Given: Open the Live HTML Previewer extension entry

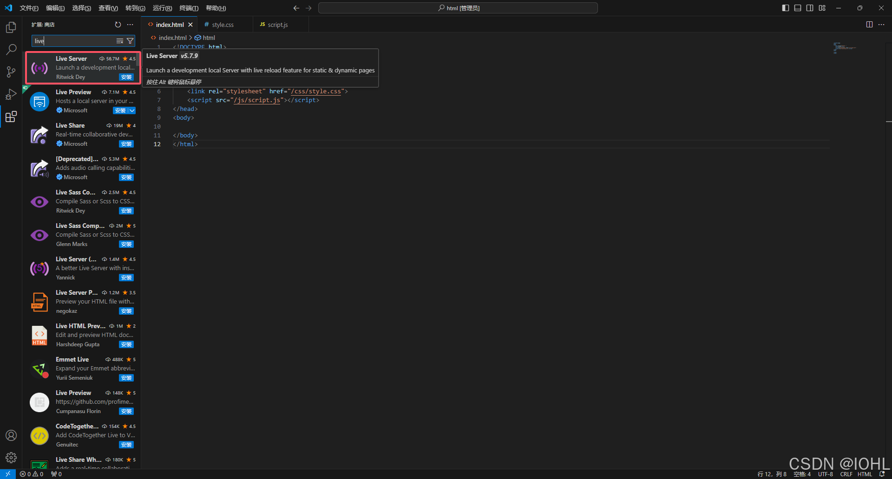Looking at the screenshot, I should 83,335.
